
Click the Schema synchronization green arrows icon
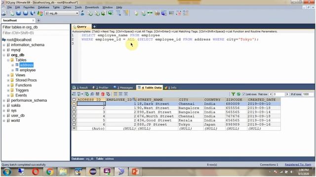(x=150, y=13)
